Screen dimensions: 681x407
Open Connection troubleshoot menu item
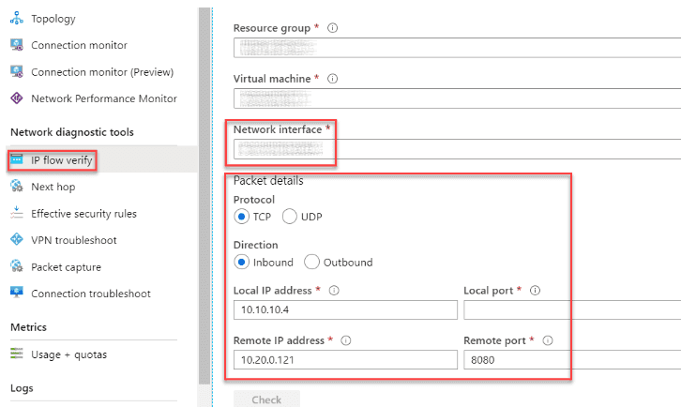(x=91, y=294)
